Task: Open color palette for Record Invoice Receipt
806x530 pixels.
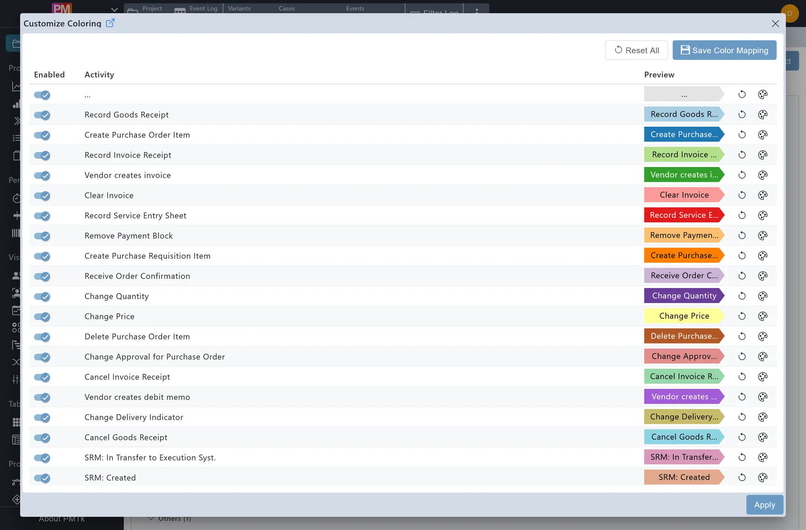Action: [x=762, y=155]
